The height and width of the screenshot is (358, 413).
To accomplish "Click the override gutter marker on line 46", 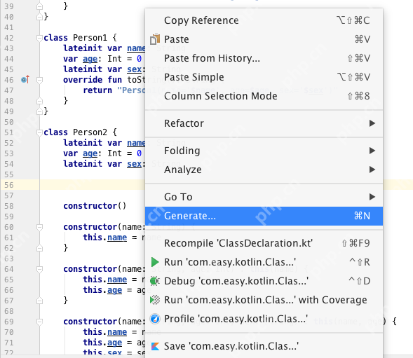I will coord(25,79).
